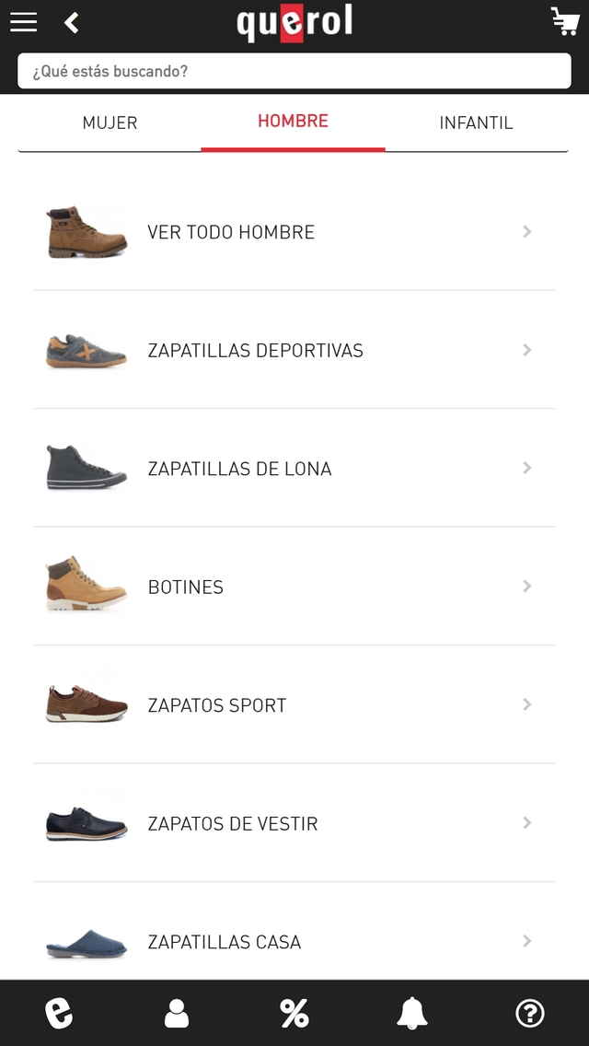Open the profile section in bottom bar

[x=176, y=1012]
